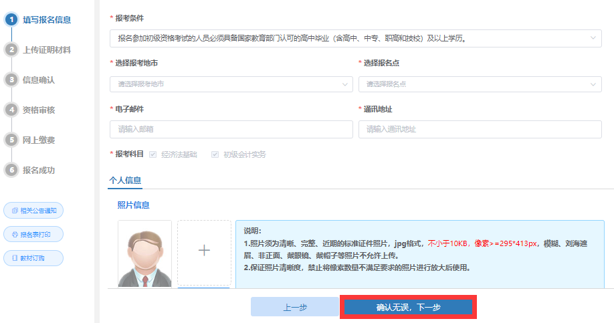Click step 5 网上缴费 circle icon
Screen dimensions: 614x323
click(11, 140)
